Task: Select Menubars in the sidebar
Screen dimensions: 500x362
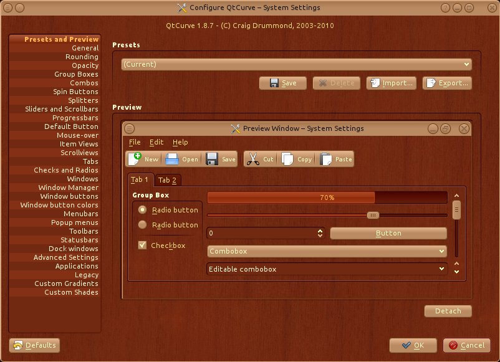Action: click(55, 214)
